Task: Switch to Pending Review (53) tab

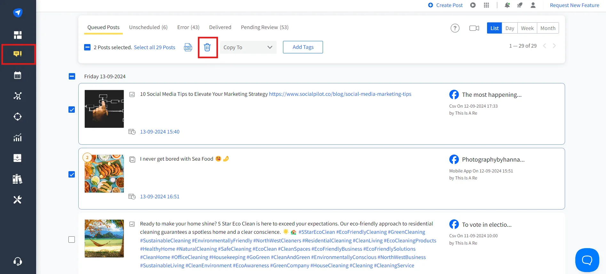Action: coord(265,27)
